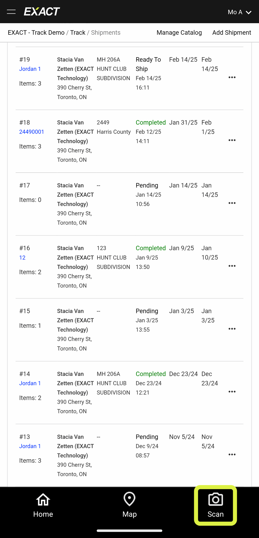Open more options for shipment #16

click(232, 266)
